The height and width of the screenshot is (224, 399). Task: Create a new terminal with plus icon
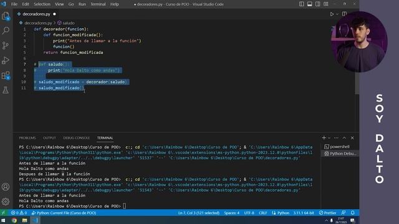(324, 138)
